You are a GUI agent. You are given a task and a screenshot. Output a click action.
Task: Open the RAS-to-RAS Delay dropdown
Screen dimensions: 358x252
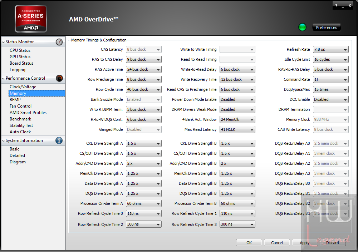pyautogui.click(x=331, y=69)
